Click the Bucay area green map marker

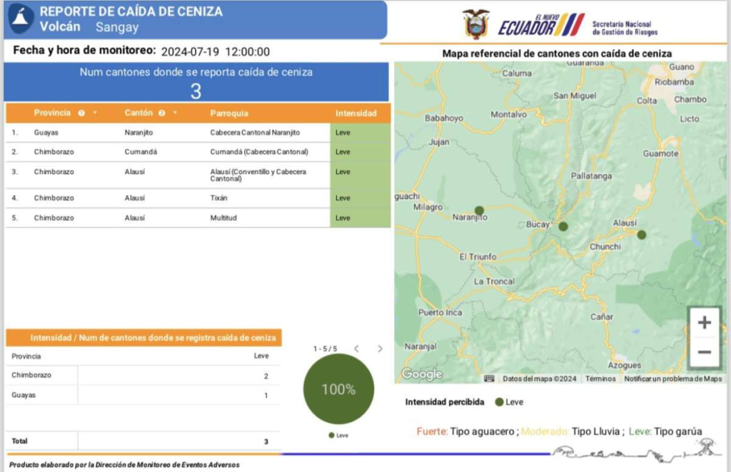pyautogui.click(x=563, y=226)
